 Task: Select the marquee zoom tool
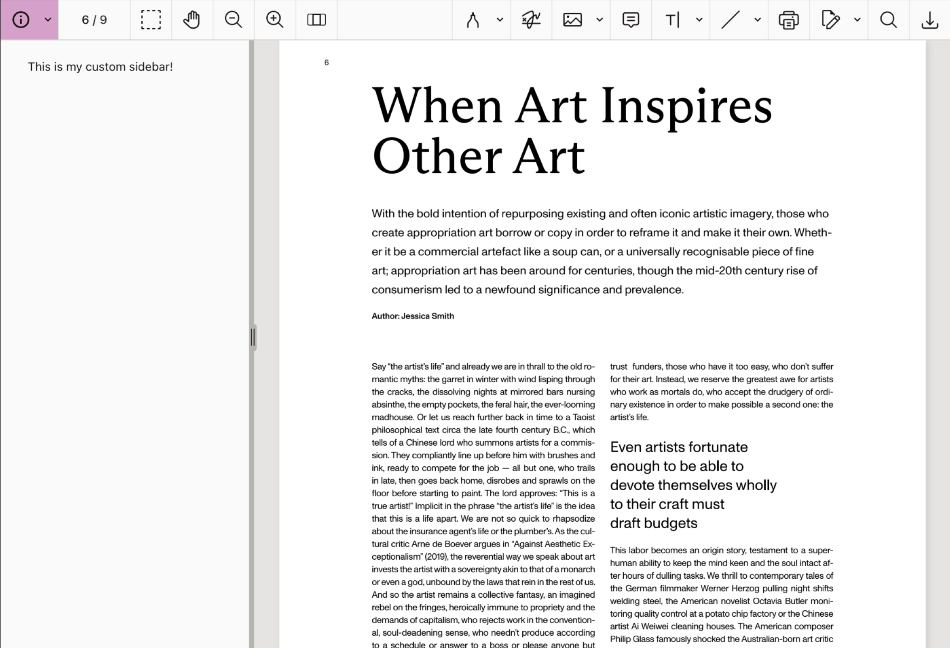tap(151, 20)
